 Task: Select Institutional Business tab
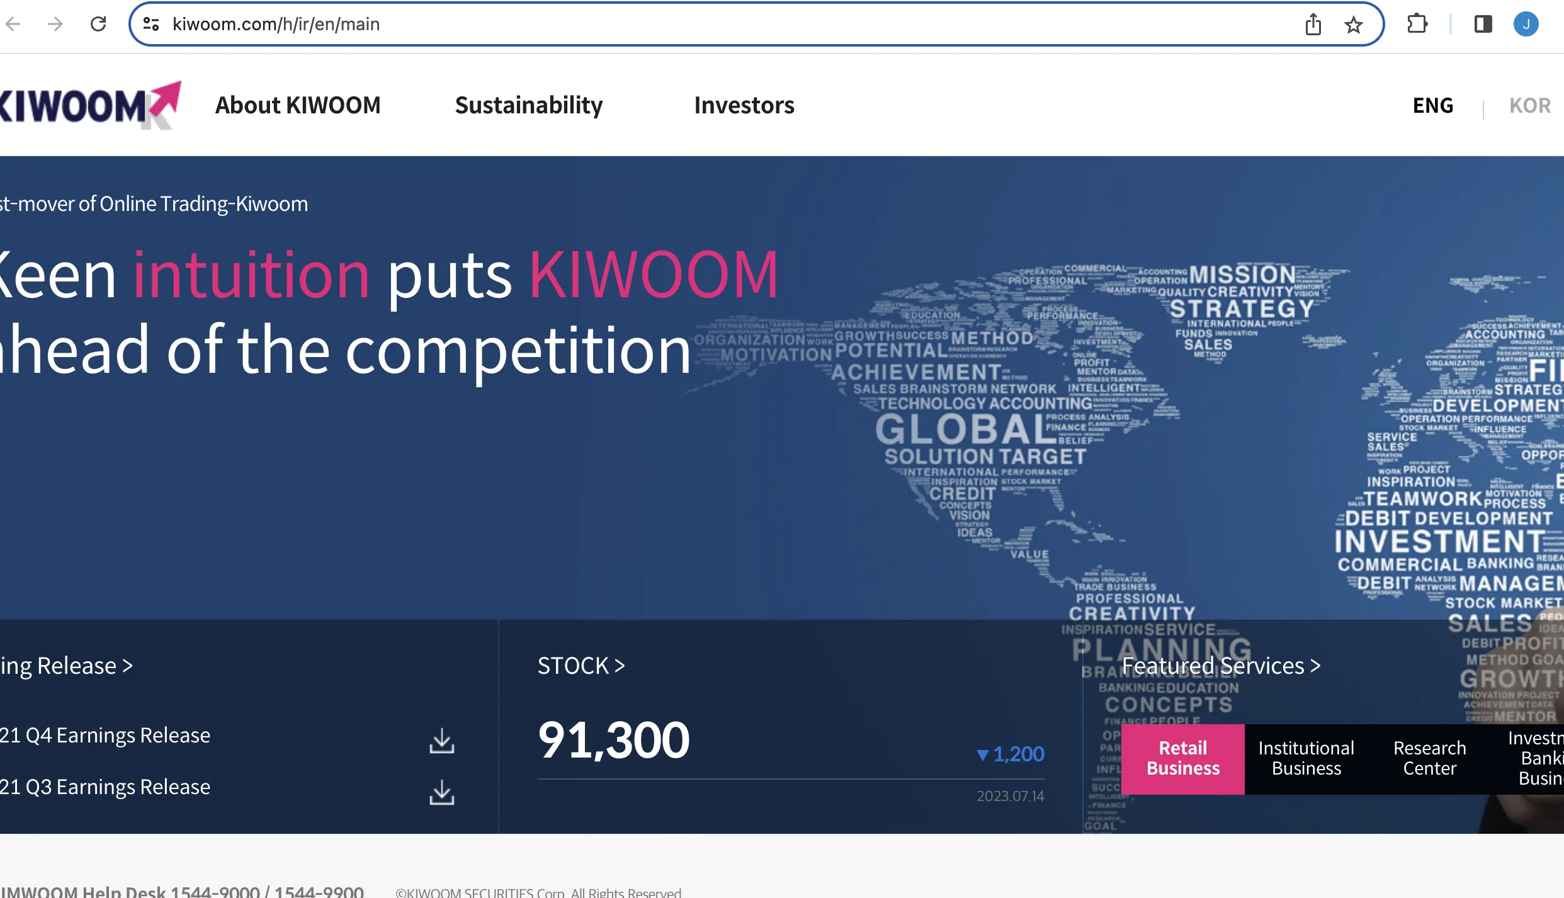(1306, 758)
